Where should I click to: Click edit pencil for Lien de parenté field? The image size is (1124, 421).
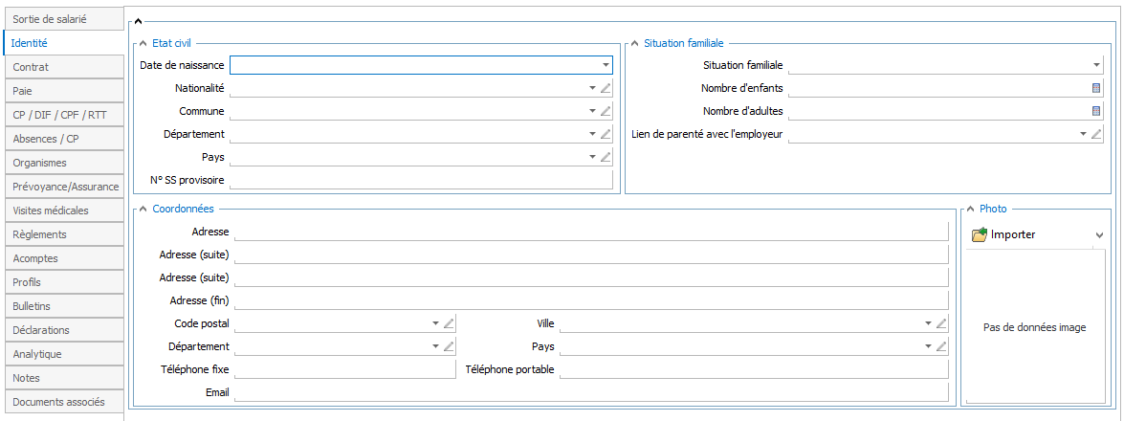pos(1097,134)
